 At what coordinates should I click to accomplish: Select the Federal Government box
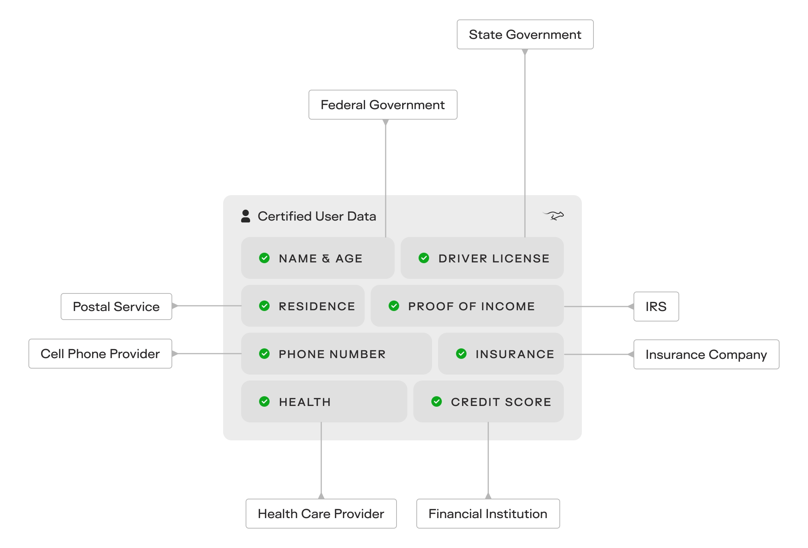(383, 105)
